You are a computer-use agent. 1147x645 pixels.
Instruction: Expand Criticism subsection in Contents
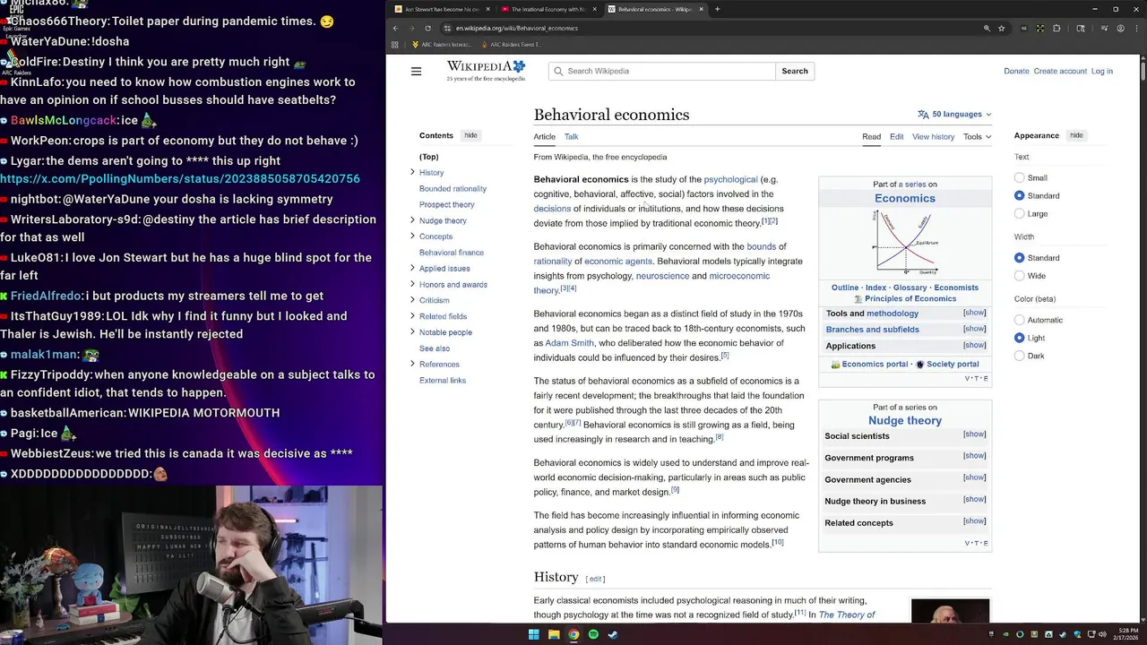point(412,300)
